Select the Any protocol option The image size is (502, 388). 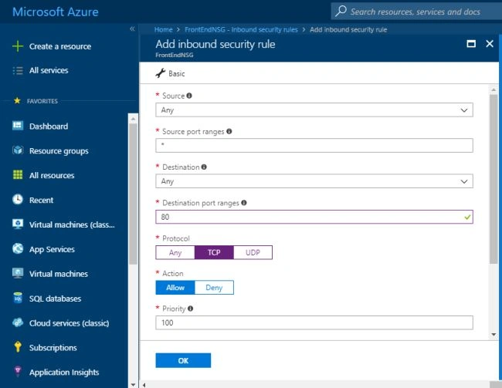175,252
